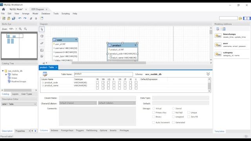This screenshot has height=141, width=251.
Task: Close the product - Table editor tab
Action: point(56,67)
